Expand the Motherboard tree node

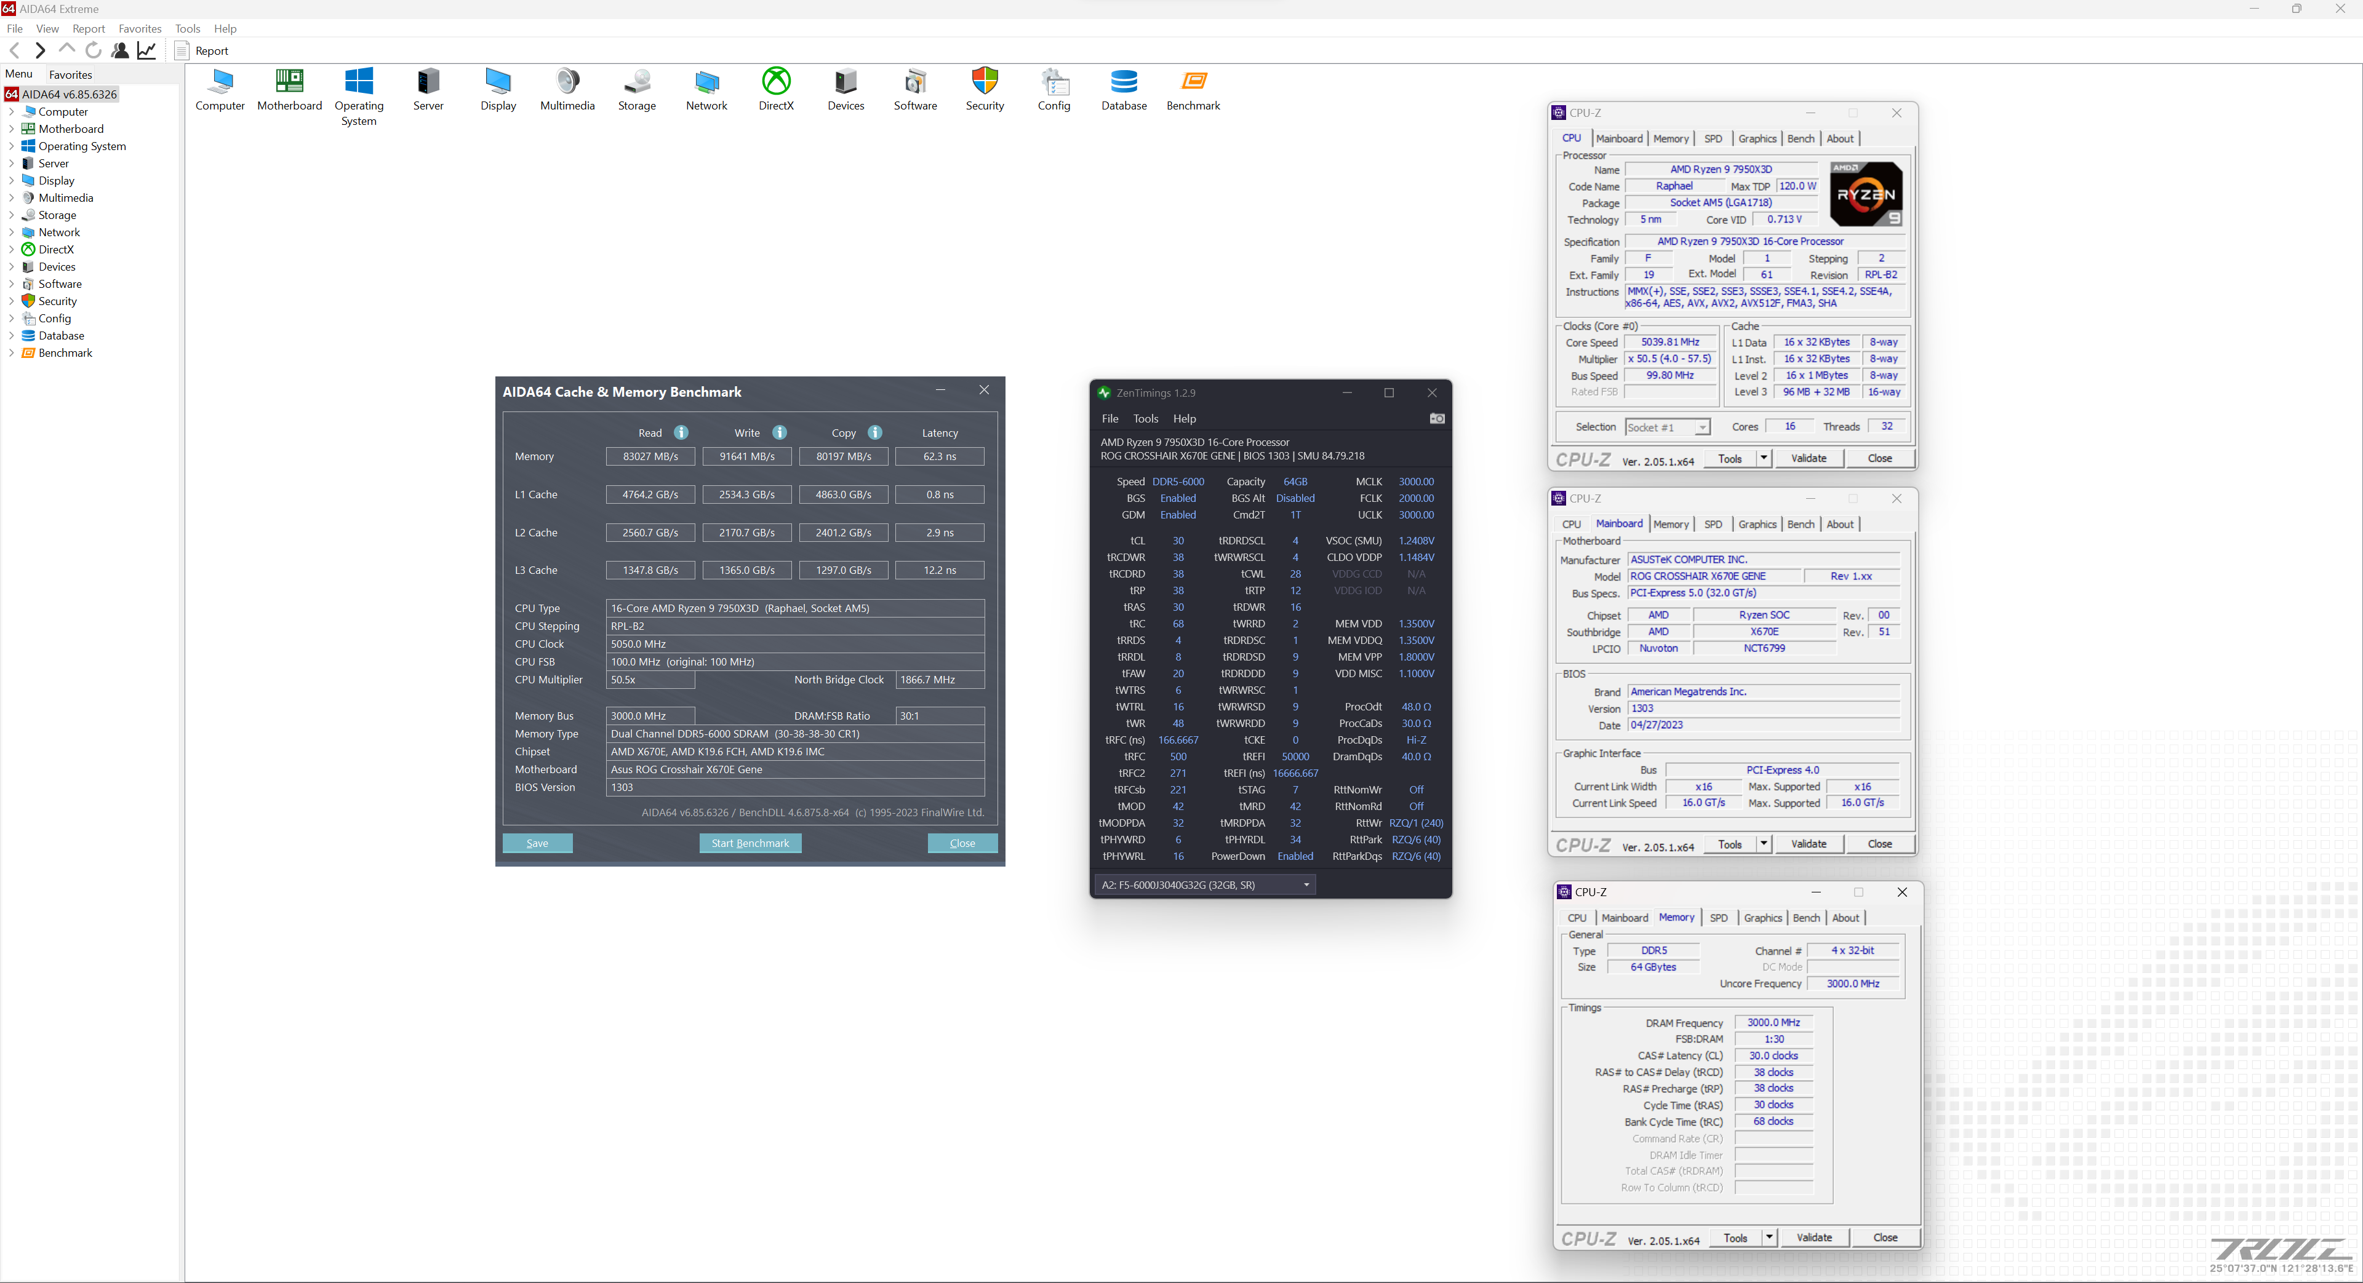(11, 129)
